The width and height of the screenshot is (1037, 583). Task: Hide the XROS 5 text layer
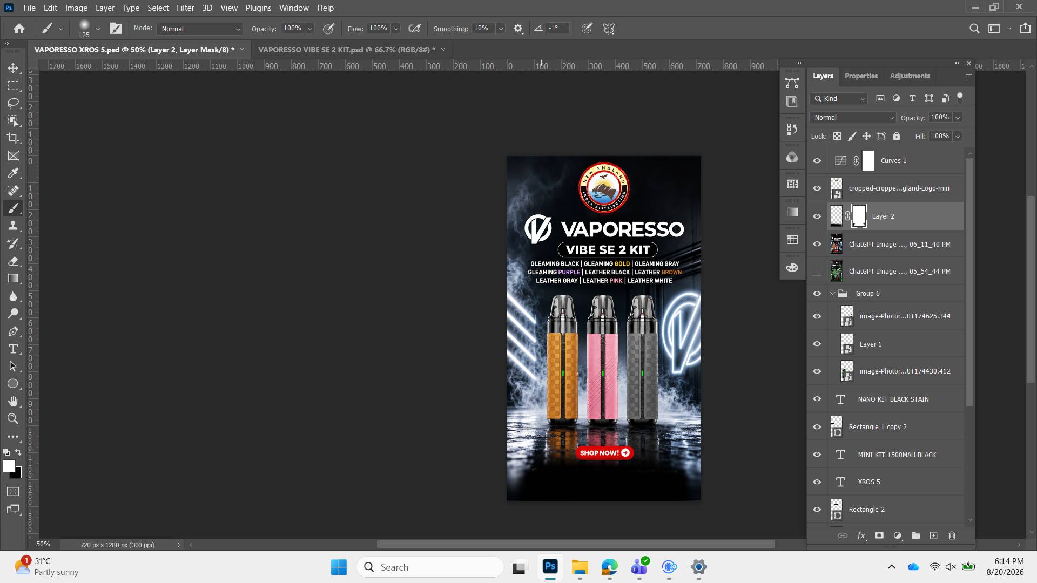817,482
